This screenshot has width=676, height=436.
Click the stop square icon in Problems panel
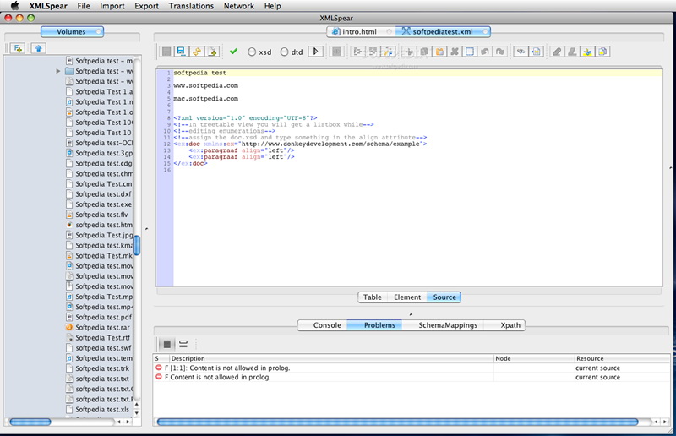pos(166,344)
